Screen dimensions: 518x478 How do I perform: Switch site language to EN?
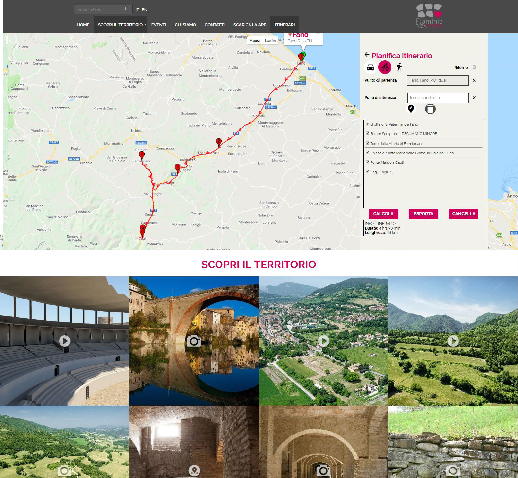tap(144, 10)
